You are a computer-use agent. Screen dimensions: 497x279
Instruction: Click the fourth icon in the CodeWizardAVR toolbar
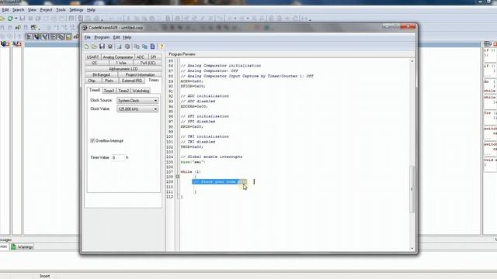tap(110, 46)
